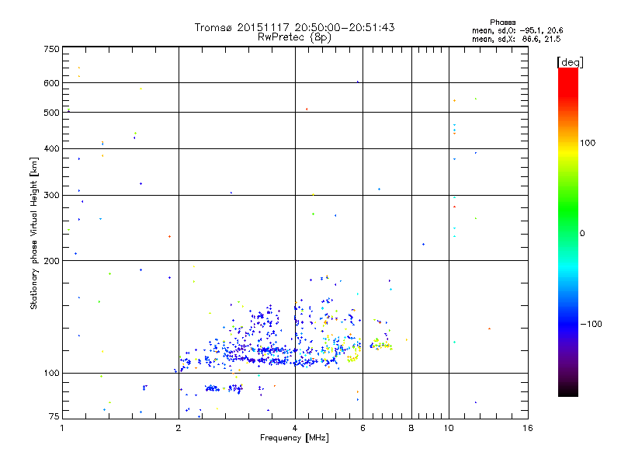Click the colorbar tick label "0"
Screen dimensions: 621x466
click(x=582, y=234)
